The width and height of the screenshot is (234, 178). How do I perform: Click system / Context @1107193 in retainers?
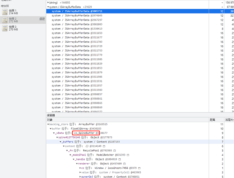pyautogui.click(x=101, y=142)
